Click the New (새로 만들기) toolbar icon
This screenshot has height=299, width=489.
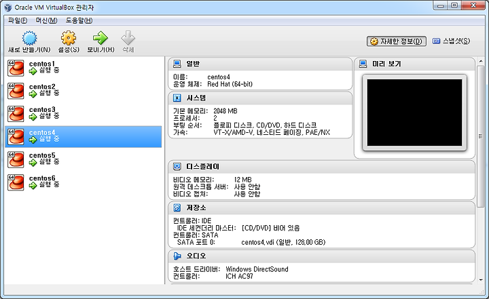(29, 38)
